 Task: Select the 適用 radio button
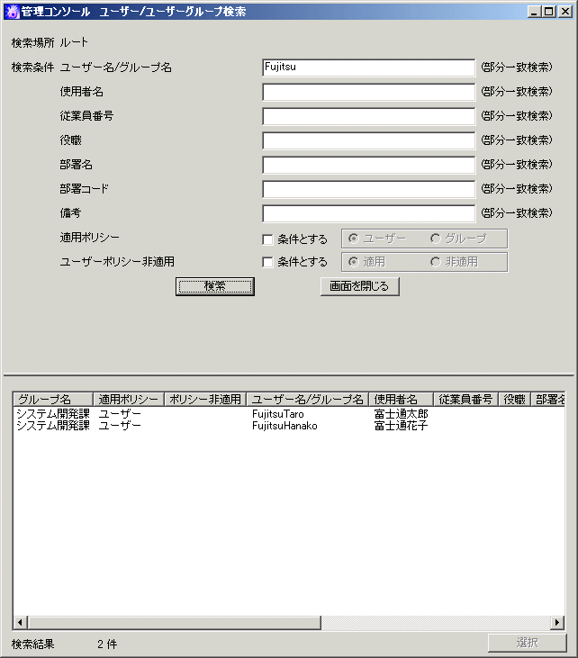[354, 262]
